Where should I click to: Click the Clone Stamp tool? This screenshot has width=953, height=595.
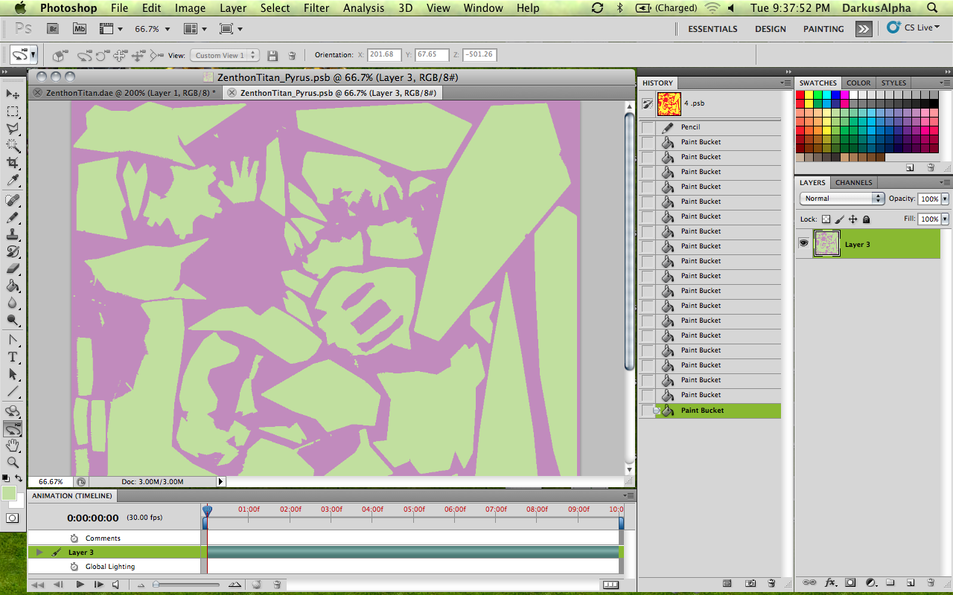click(13, 234)
